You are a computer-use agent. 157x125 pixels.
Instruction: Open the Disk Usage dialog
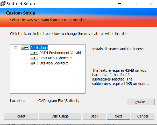pyautogui.click(x=60, y=116)
